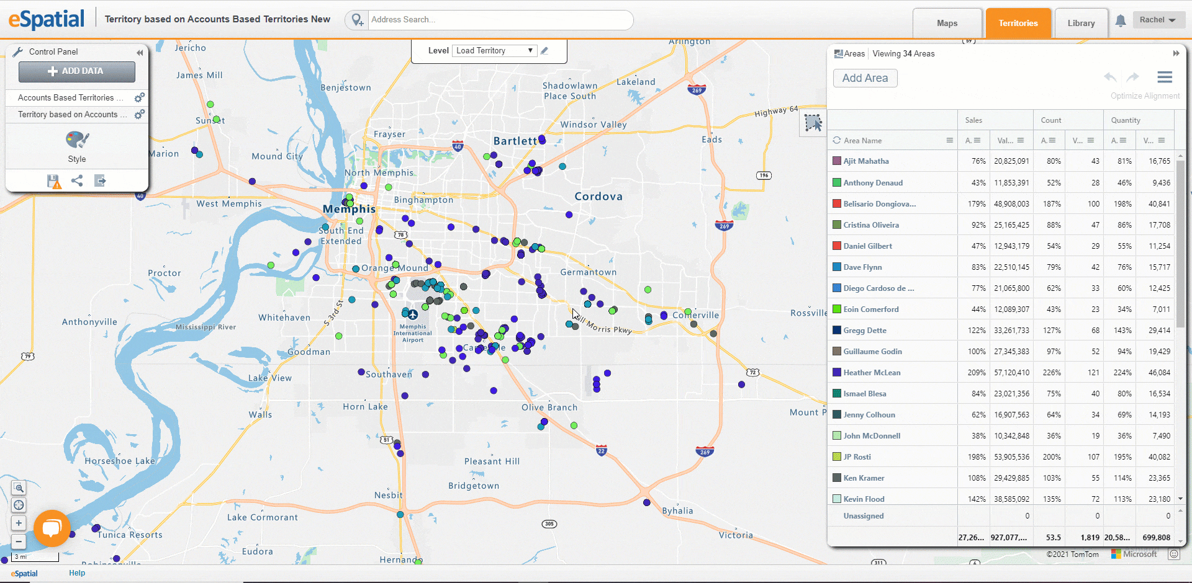Click the Add Area button

click(x=865, y=78)
